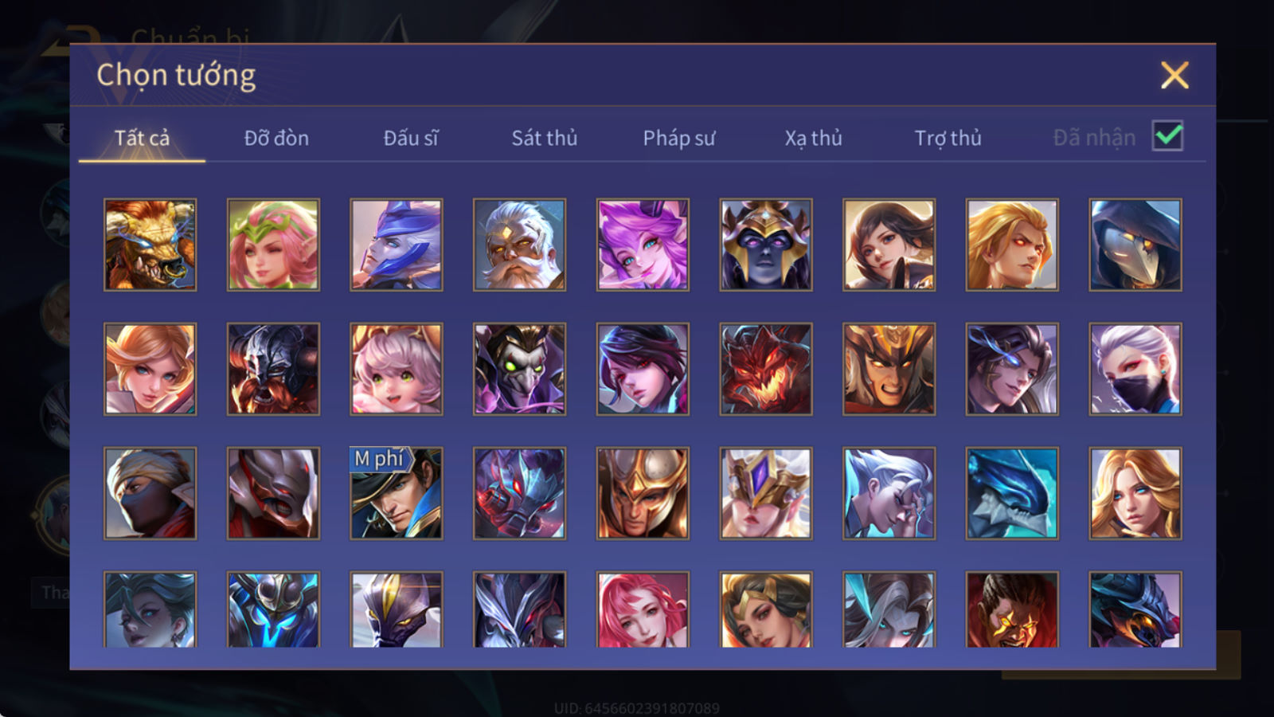Filter heroes by Xạ thủ

(813, 138)
